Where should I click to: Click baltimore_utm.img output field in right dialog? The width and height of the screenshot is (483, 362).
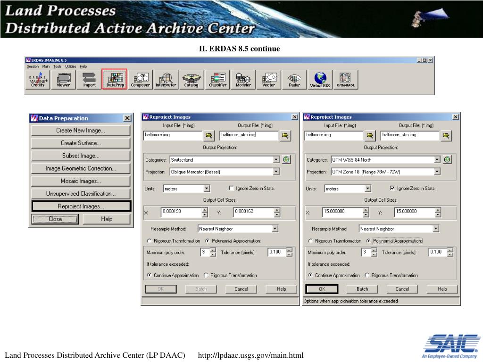pos(410,135)
